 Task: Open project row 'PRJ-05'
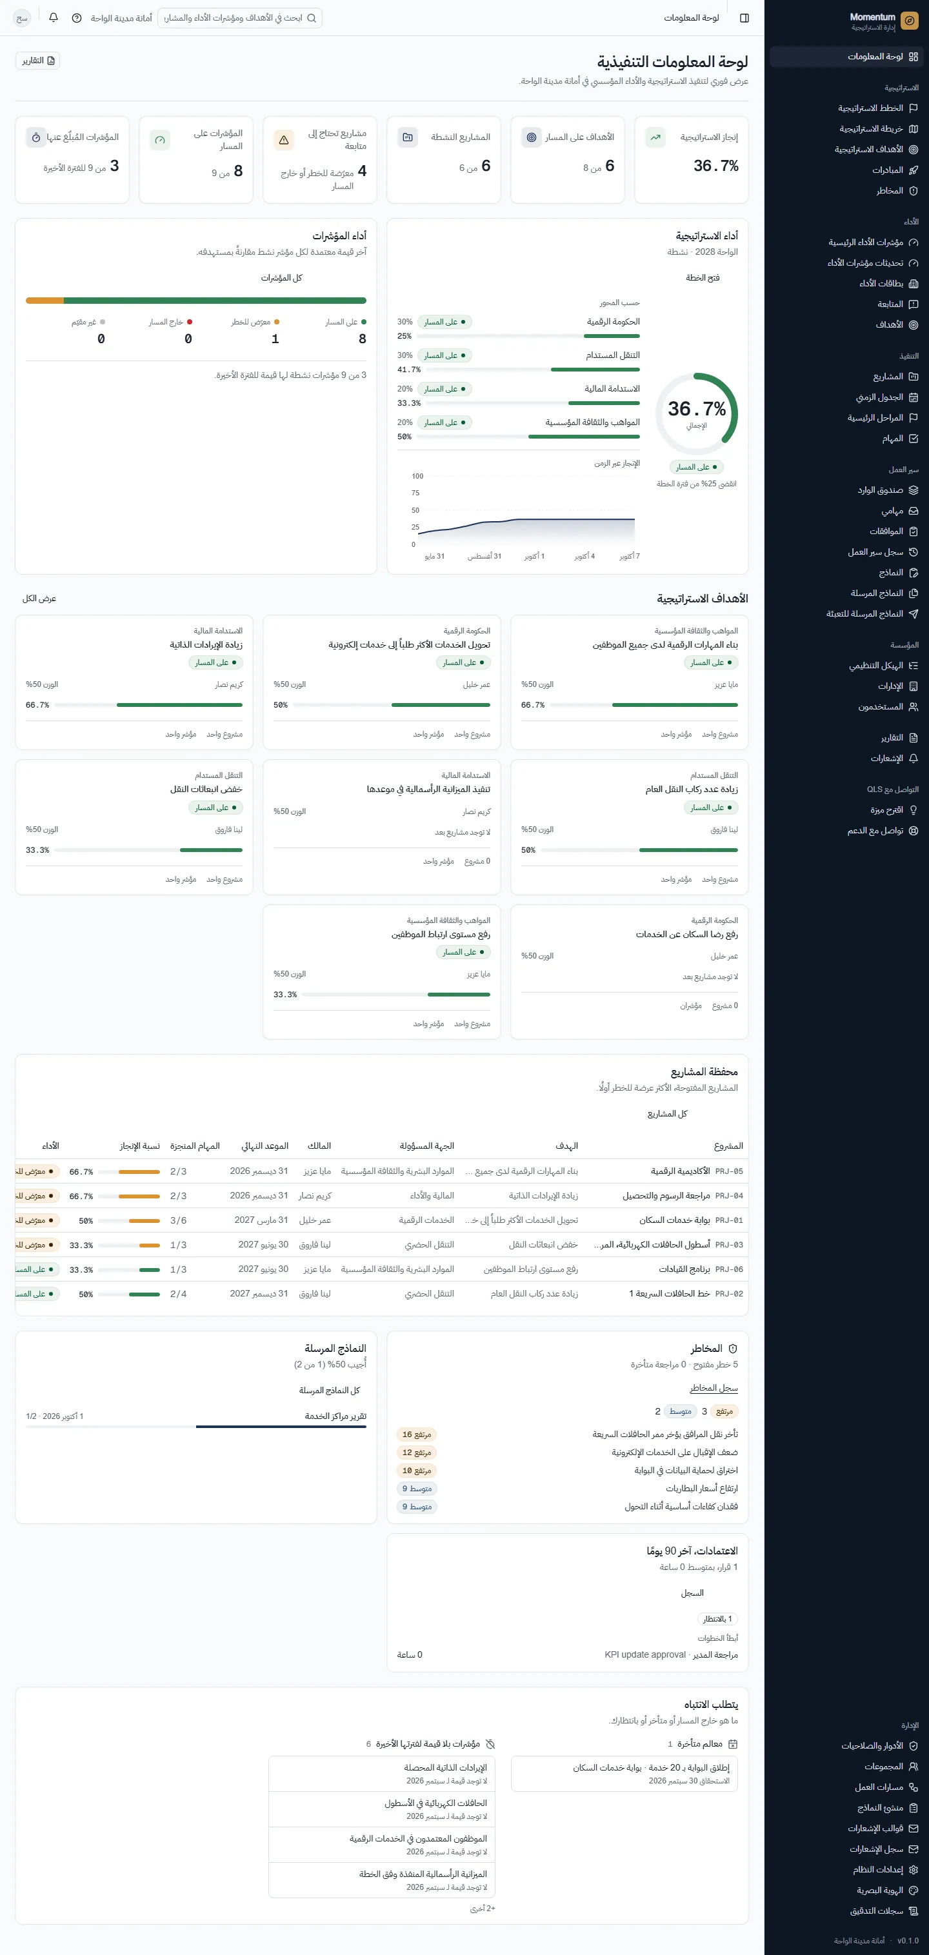(382, 1171)
